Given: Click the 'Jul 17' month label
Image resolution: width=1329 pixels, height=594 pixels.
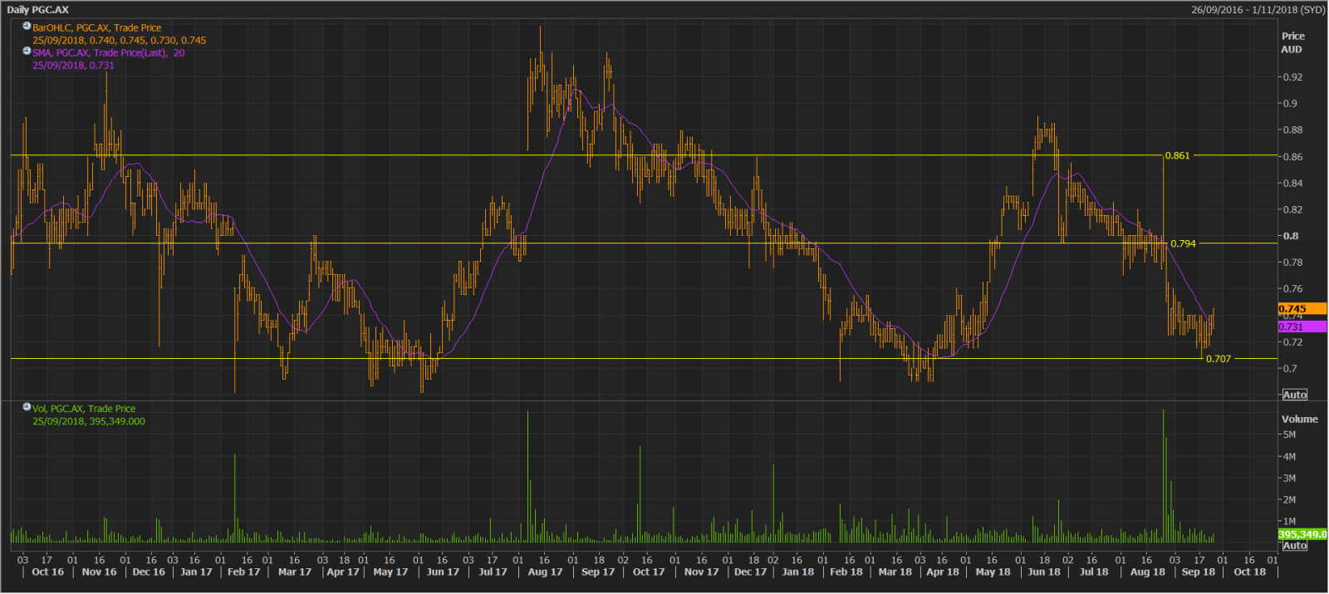Looking at the screenshot, I should pos(493,572).
